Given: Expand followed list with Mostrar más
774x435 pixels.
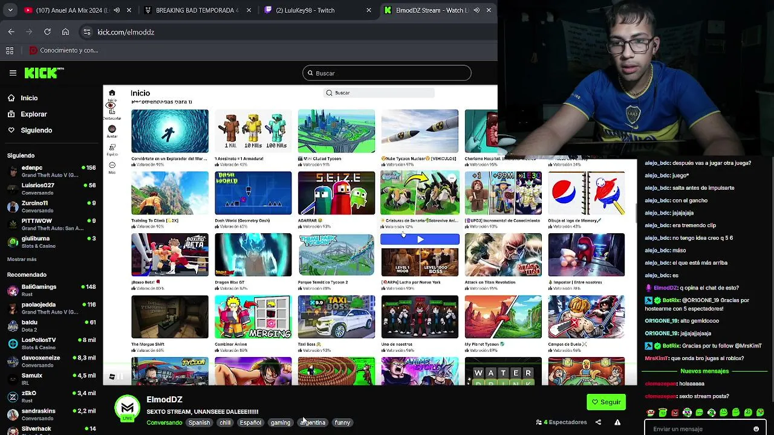Looking at the screenshot, I should coord(22,259).
